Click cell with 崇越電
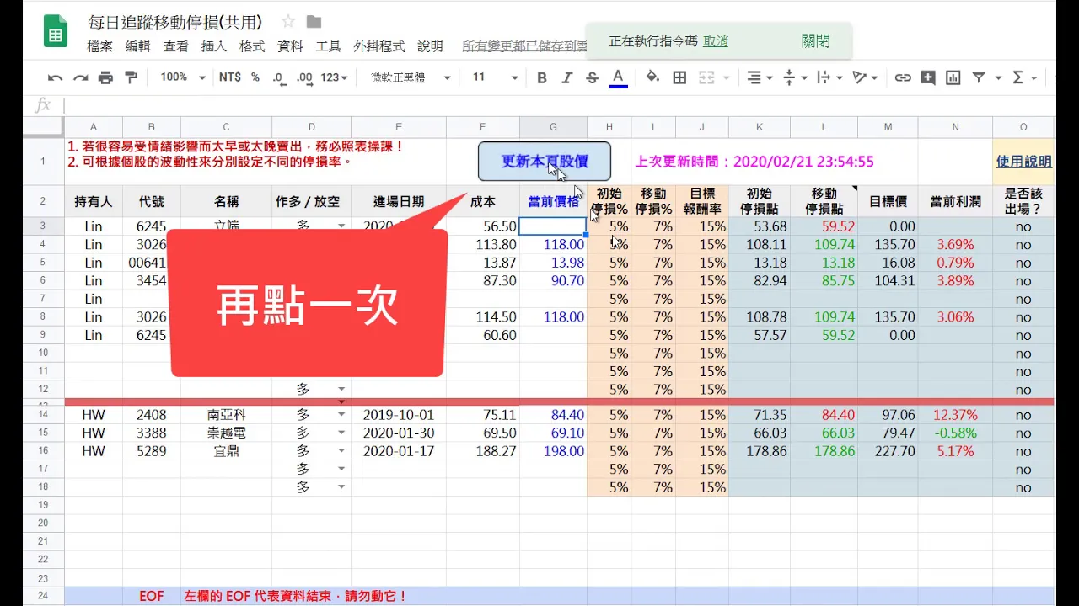Image resolution: width=1079 pixels, height=606 pixels. (x=226, y=433)
